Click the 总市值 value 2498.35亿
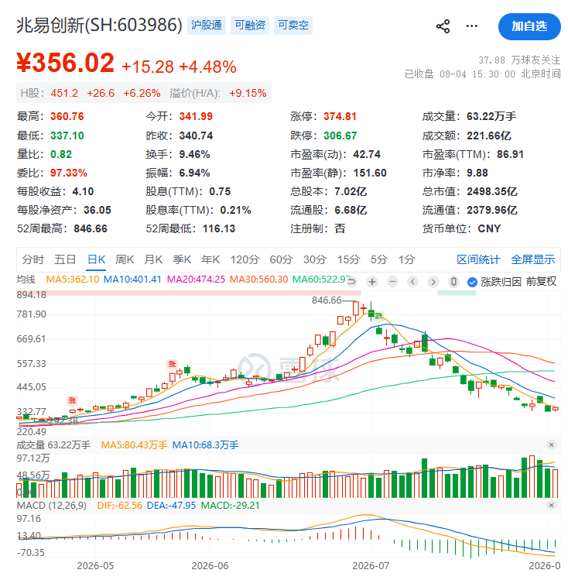This screenshot has height=580, width=568. [x=492, y=191]
